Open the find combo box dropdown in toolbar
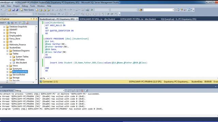The width and height of the screenshot is (218, 122). 173,10
